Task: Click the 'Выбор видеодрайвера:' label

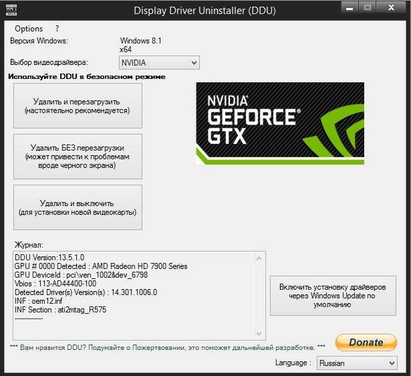Action: pyautogui.click(x=49, y=62)
